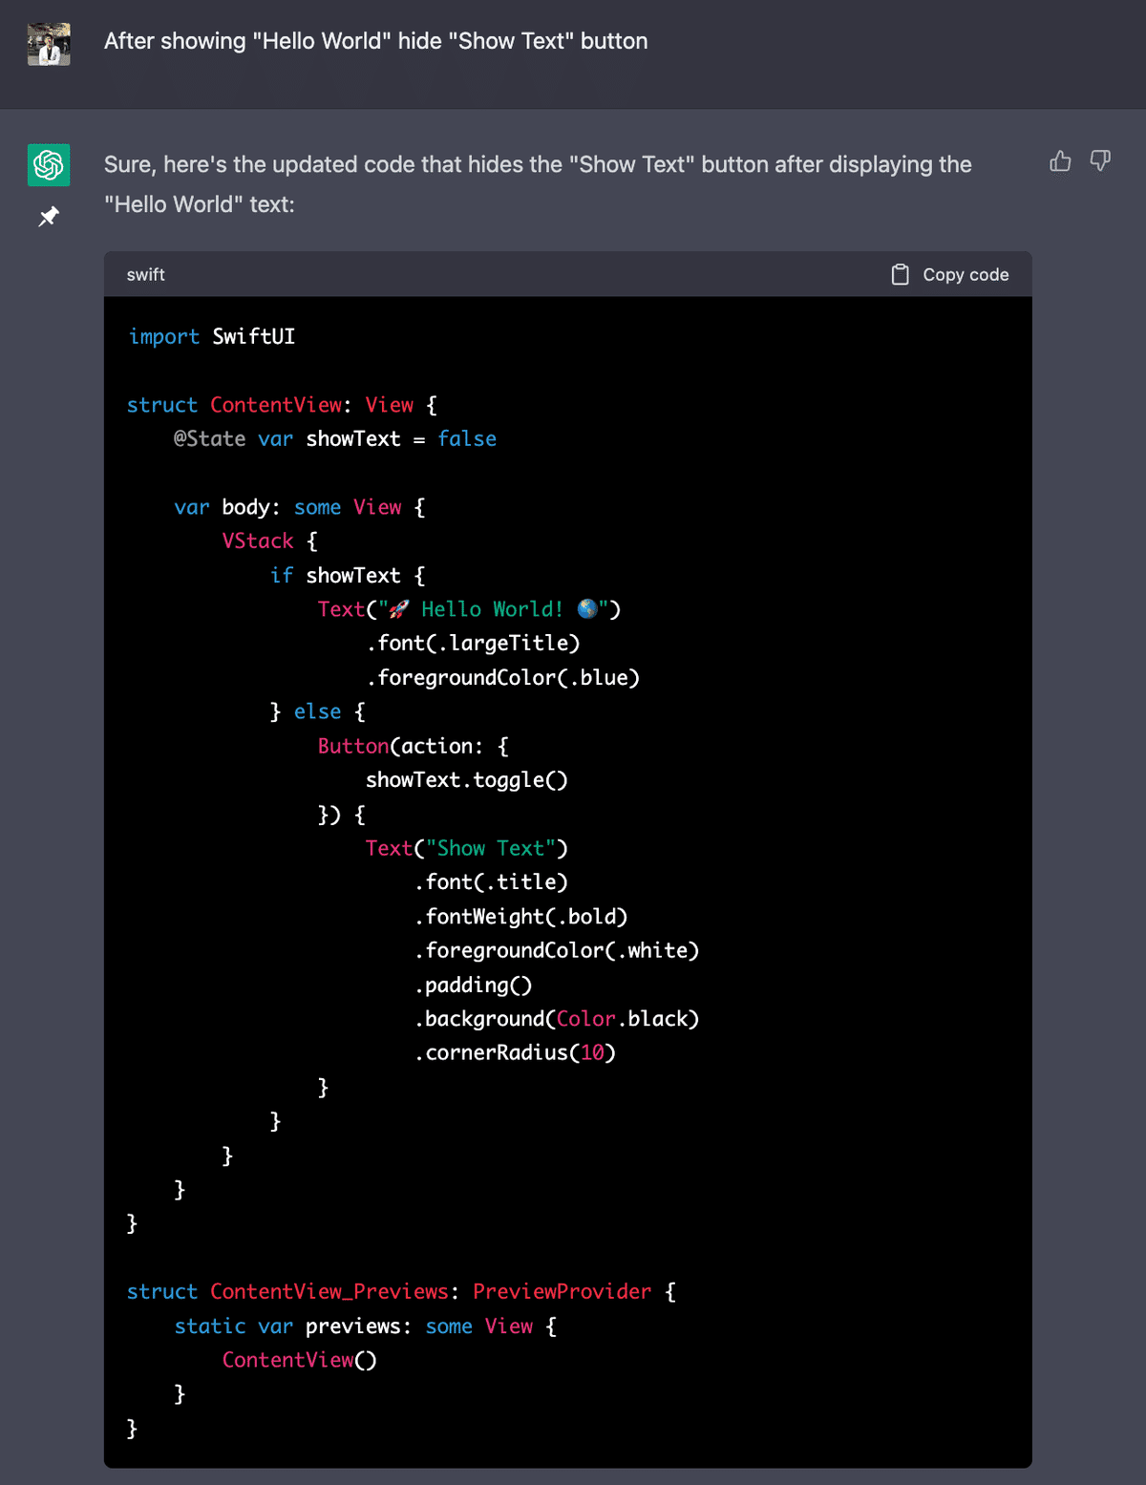1146x1485 pixels.
Task: Click the "static var previews: some View {" line
Action: click(x=366, y=1326)
